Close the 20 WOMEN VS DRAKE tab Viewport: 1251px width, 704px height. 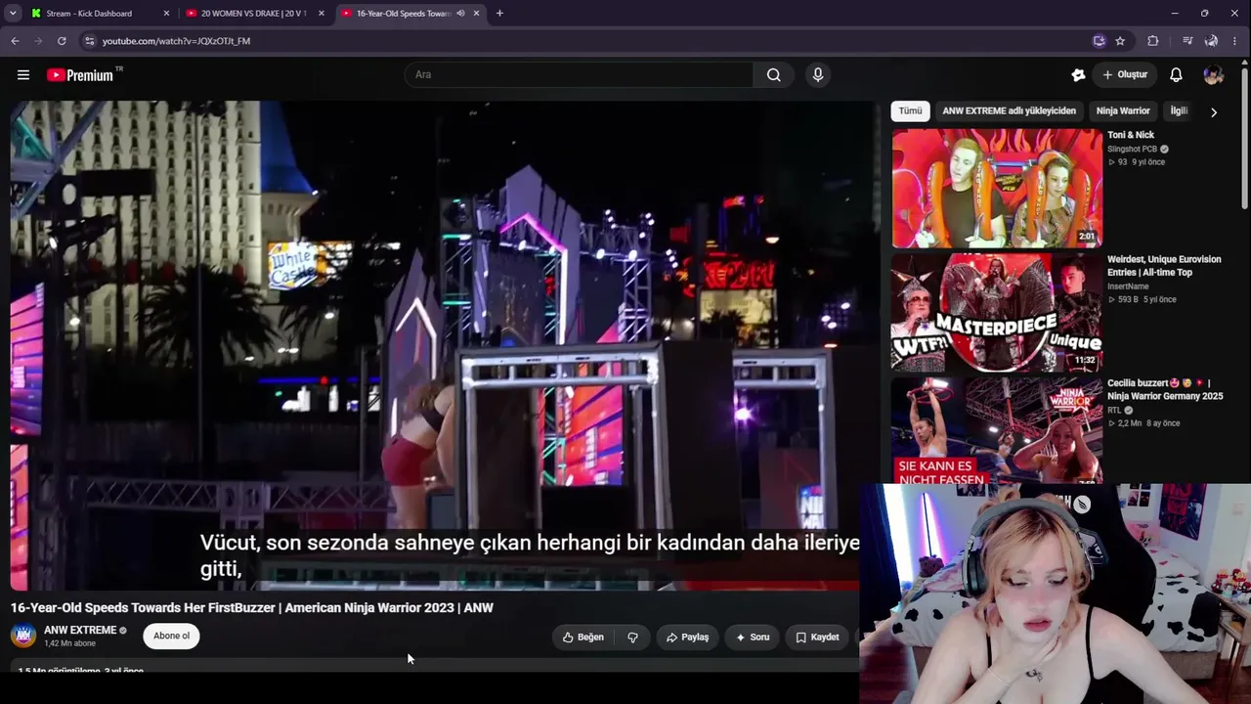[322, 14]
